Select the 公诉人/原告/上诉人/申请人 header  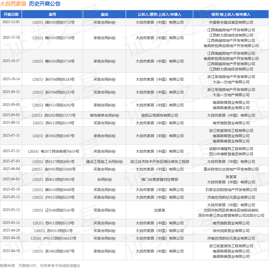159,14
